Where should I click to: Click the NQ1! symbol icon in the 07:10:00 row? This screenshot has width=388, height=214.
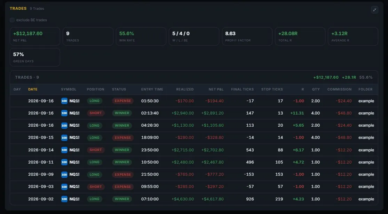coord(64,199)
